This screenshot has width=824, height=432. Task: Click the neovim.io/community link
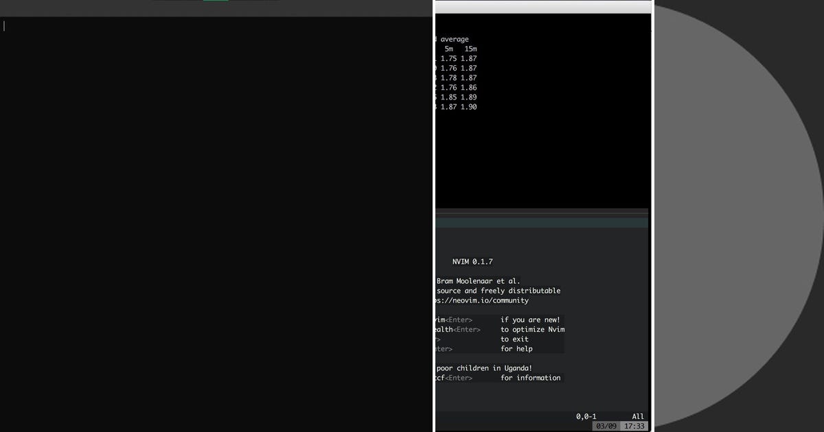481,300
